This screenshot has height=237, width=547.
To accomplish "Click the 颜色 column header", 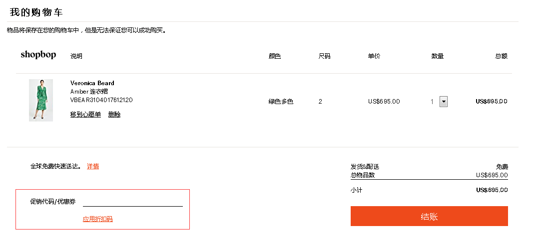I will pyautogui.click(x=275, y=56).
